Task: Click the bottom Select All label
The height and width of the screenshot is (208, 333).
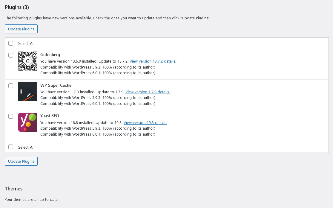Action: pos(26,147)
